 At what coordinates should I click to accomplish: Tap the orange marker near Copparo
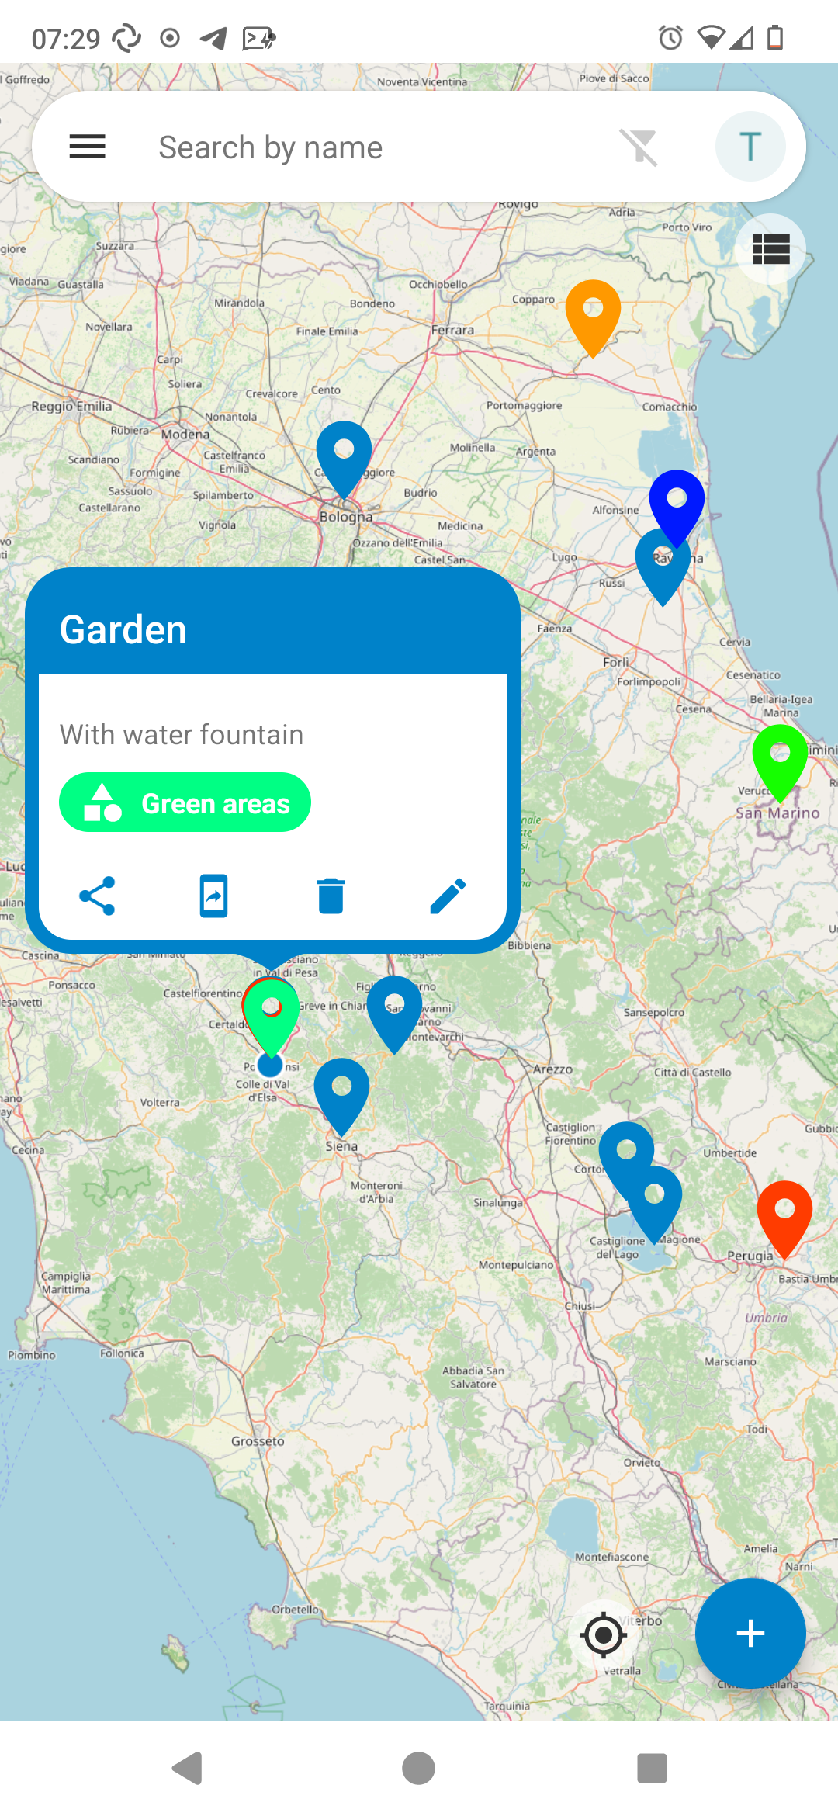(593, 312)
